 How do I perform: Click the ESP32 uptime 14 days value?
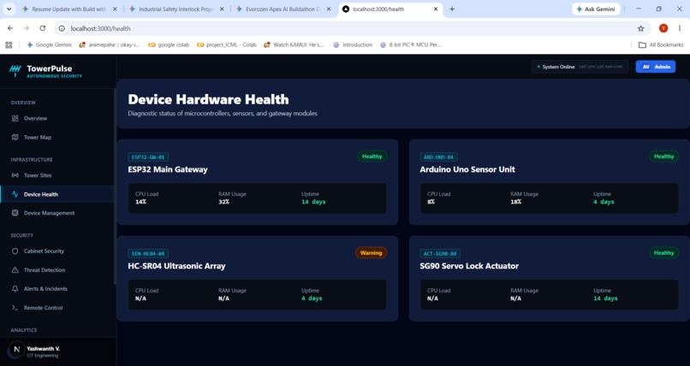point(313,202)
